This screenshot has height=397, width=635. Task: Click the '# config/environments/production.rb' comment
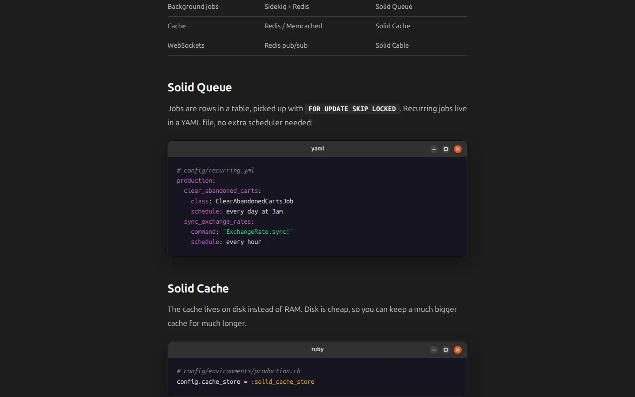pyautogui.click(x=239, y=371)
